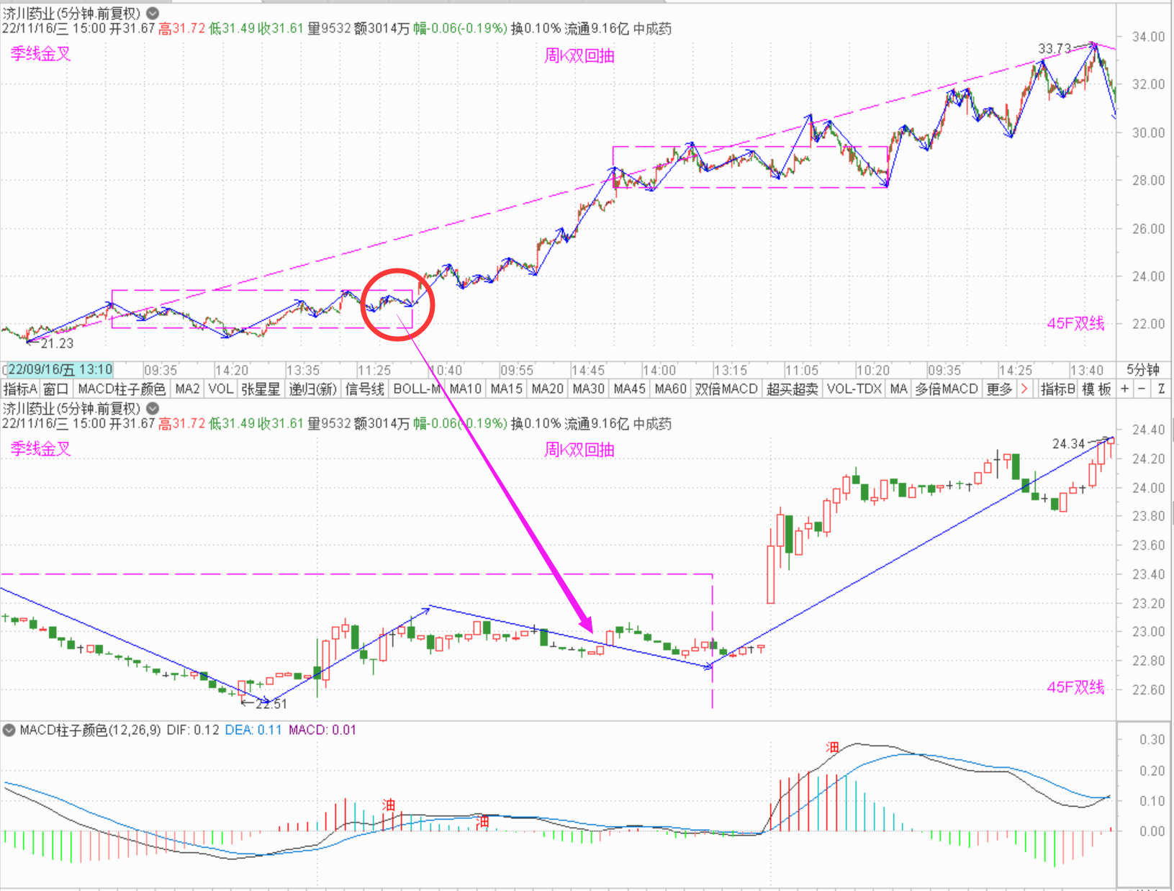Switch to VOL-TDX indicator tab
This screenshot has height=891, width=1174.
[854, 389]
